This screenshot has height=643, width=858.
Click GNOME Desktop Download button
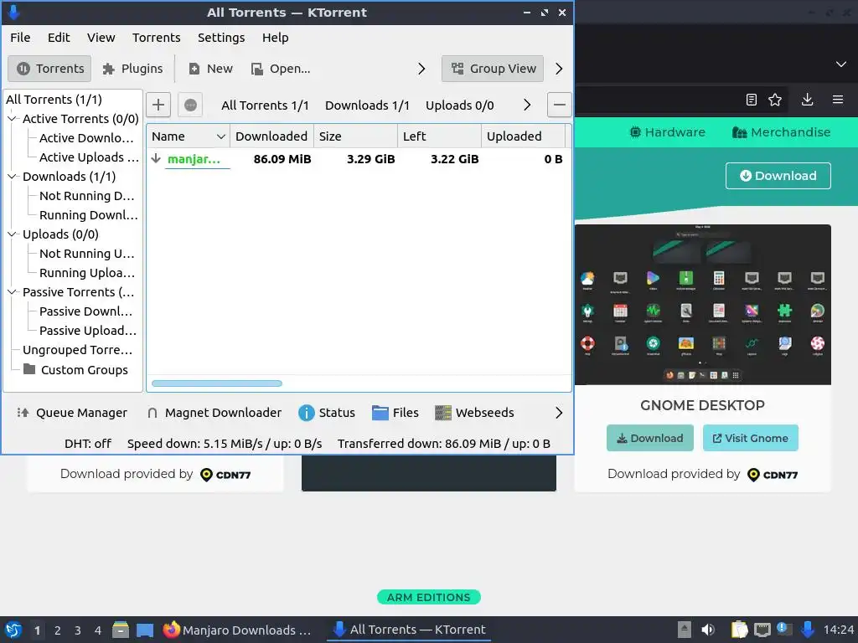[x=650, y=438]
